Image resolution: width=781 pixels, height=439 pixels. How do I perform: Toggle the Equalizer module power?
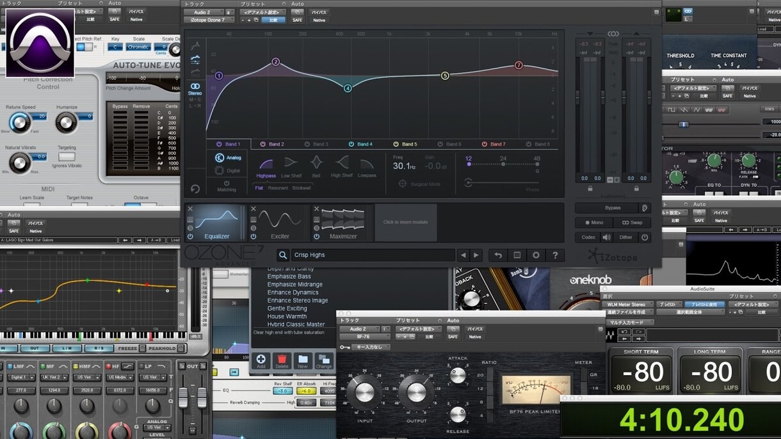coord(190,237)
